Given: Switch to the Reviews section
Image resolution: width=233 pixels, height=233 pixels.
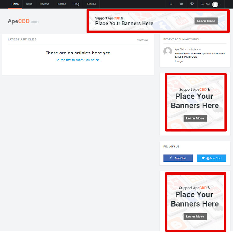Looking at the screenshot, I should coord(44,4).
